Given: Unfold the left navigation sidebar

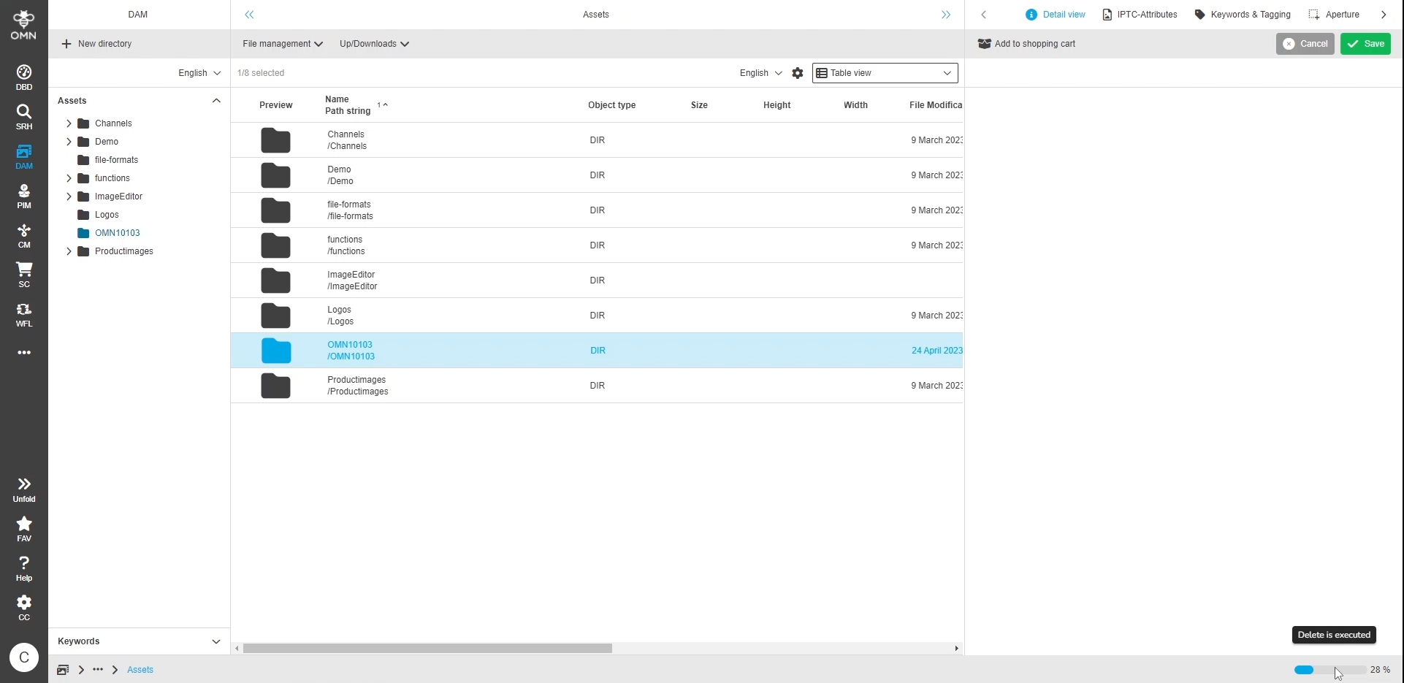Looking at the screenshot, I should point(24,489).
